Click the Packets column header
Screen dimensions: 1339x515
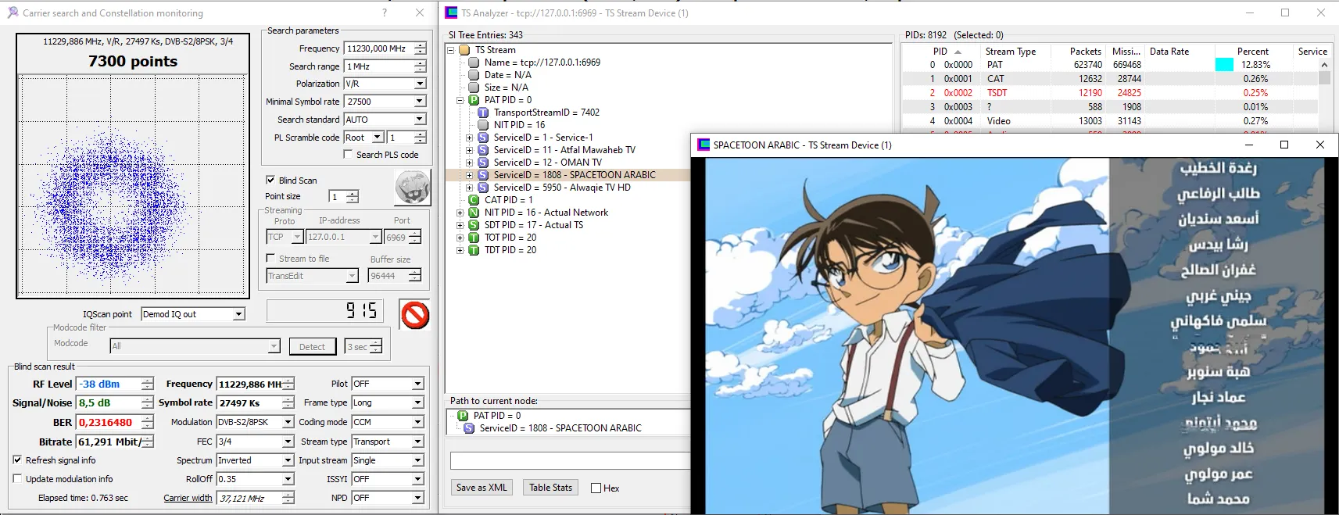click(x=1085, y=52)
